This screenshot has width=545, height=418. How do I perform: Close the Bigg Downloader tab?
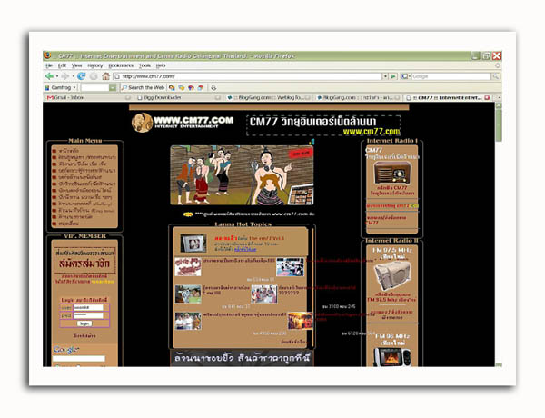(218, 98)
